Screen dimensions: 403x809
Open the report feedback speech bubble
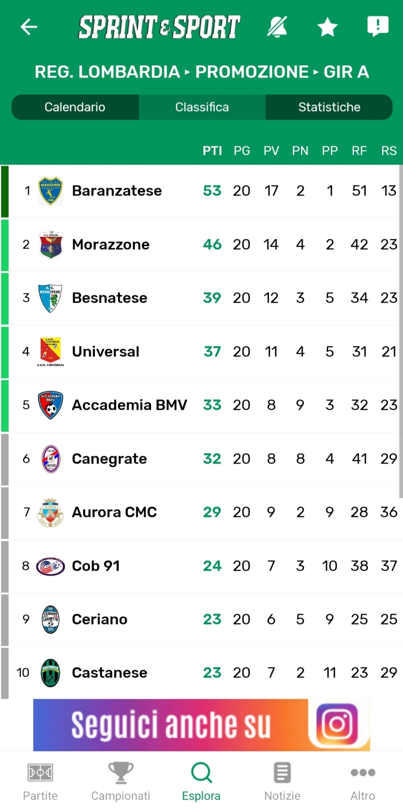click(x=378, y=27)
